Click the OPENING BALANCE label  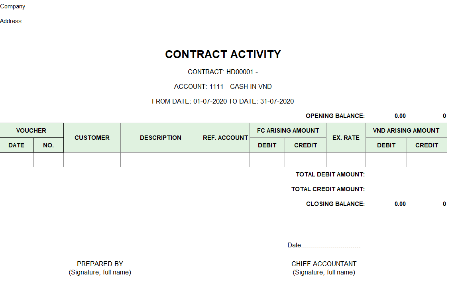pyautogui.click(x=335, y=116)
